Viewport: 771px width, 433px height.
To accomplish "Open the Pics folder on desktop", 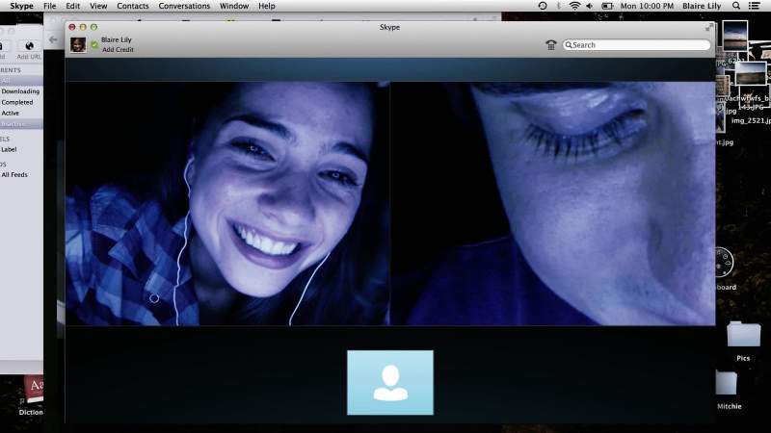I will [743, 334].
